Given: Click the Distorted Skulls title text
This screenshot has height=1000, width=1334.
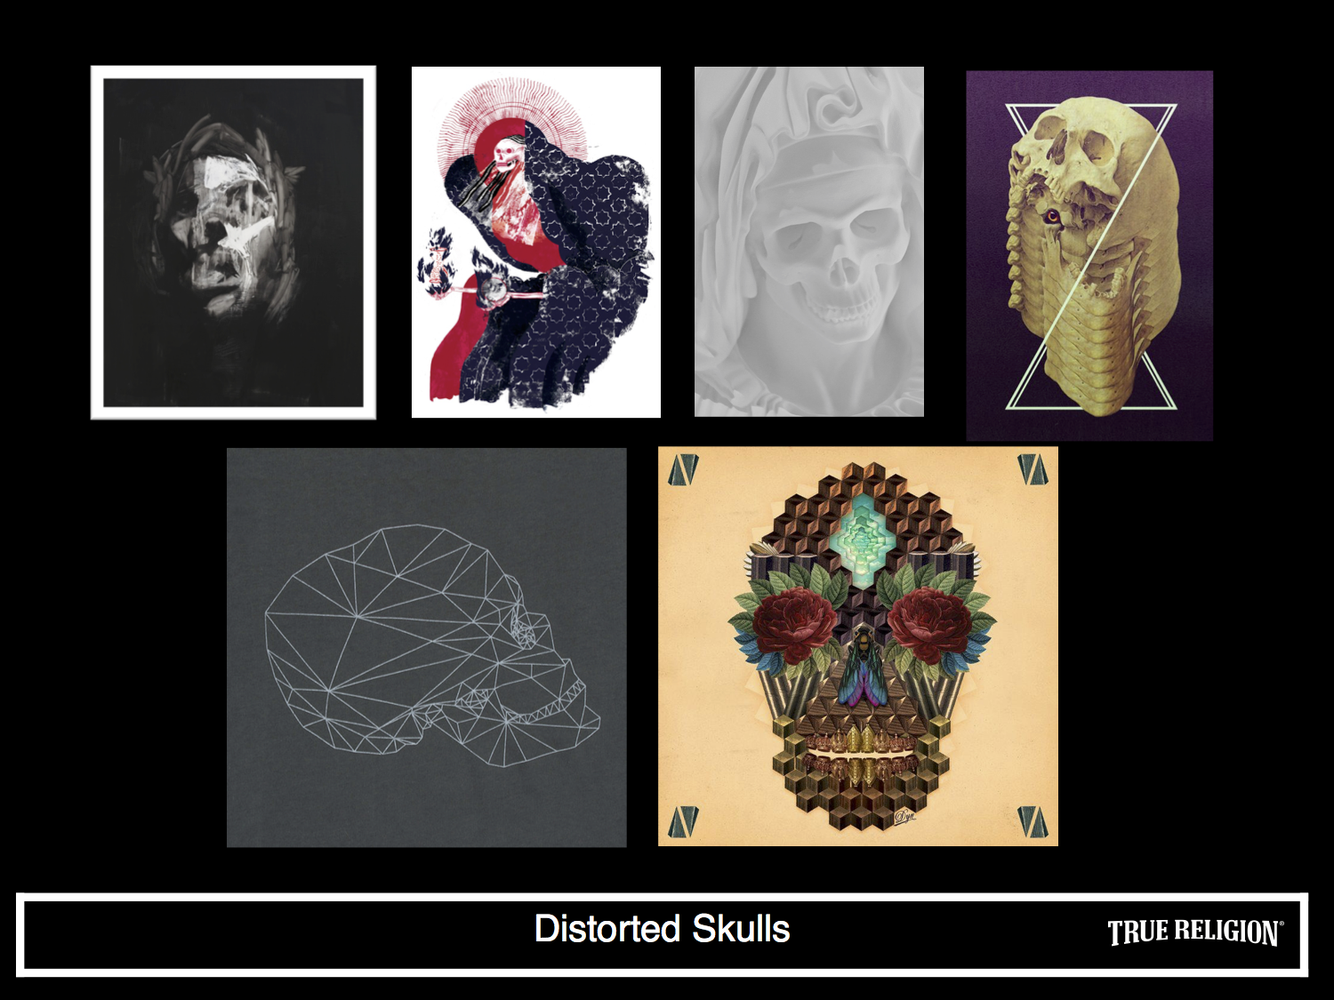Looking at the screenshot, I should (662, 929).
